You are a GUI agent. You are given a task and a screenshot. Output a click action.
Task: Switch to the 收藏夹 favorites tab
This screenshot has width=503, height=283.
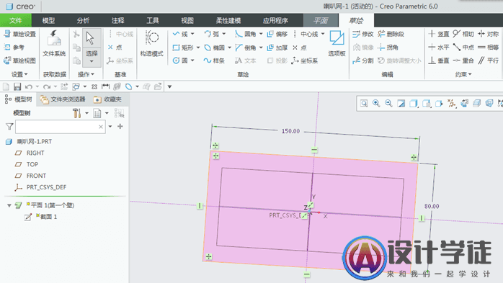tap(107, 99)
